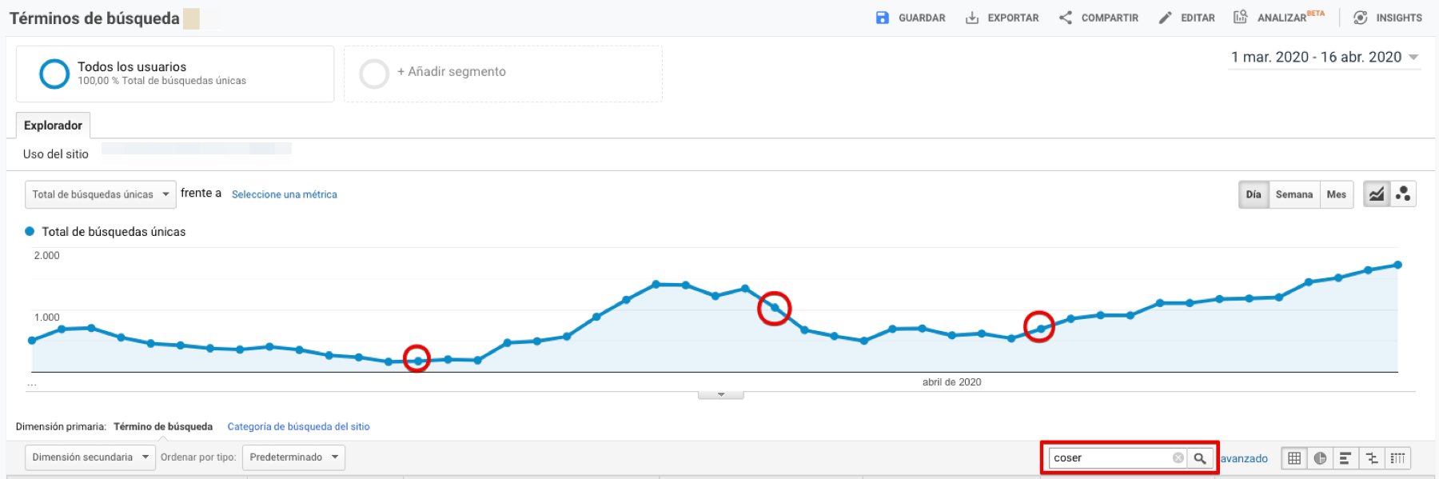
Task: Select the data table view icon
Action: [1294, 458]
